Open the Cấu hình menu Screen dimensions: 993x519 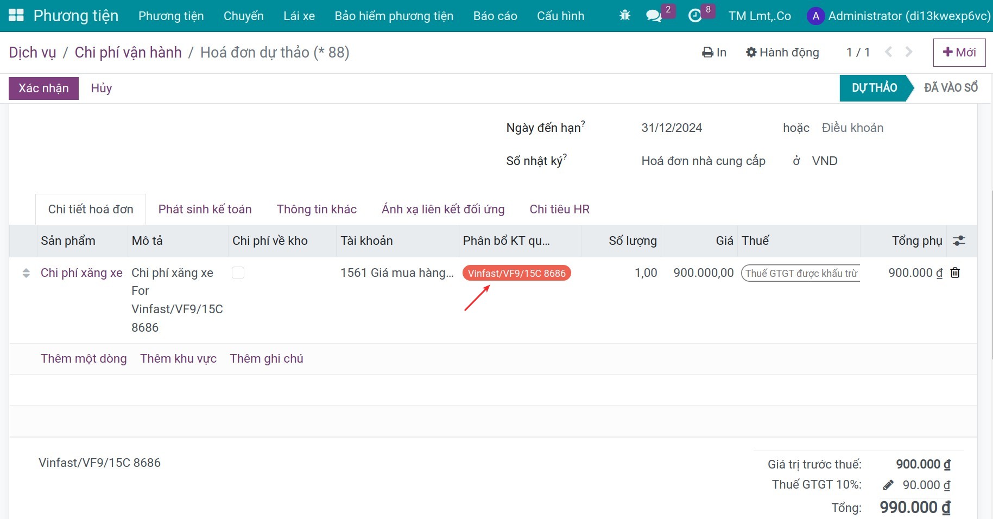point(560,16)
